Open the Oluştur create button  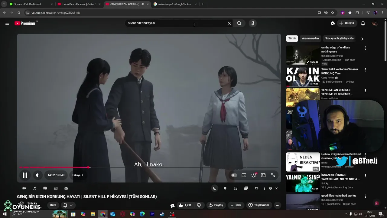(347, 23)
